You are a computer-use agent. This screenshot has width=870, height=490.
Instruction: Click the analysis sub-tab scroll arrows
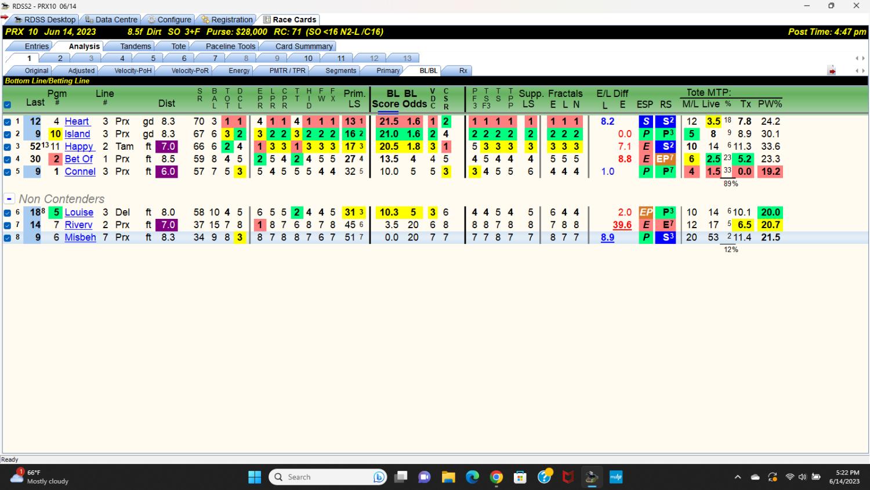pyautogui.click(x=860, y=71)
